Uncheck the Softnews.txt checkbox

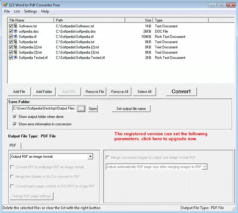coord(11,26)
